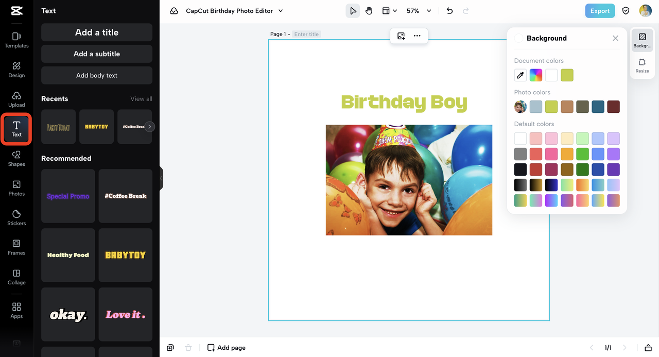Open the Templates sidebar panel
The width and height of the screenshot is (659, 357).
coord(16,40)
